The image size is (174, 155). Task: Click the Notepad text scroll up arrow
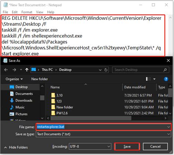(x=170, y=18)
